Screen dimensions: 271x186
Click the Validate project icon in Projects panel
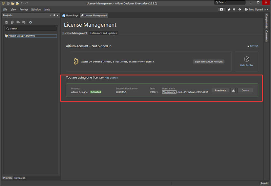coord(12,22)
